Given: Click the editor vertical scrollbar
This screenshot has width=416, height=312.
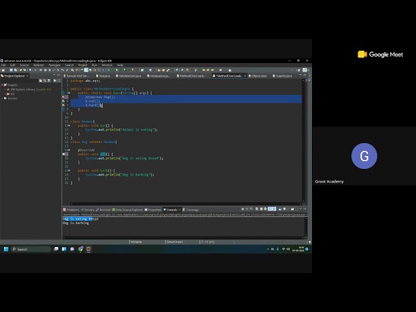Looking at the screenshot, I should pyautogui.click(x=304, y=140).
